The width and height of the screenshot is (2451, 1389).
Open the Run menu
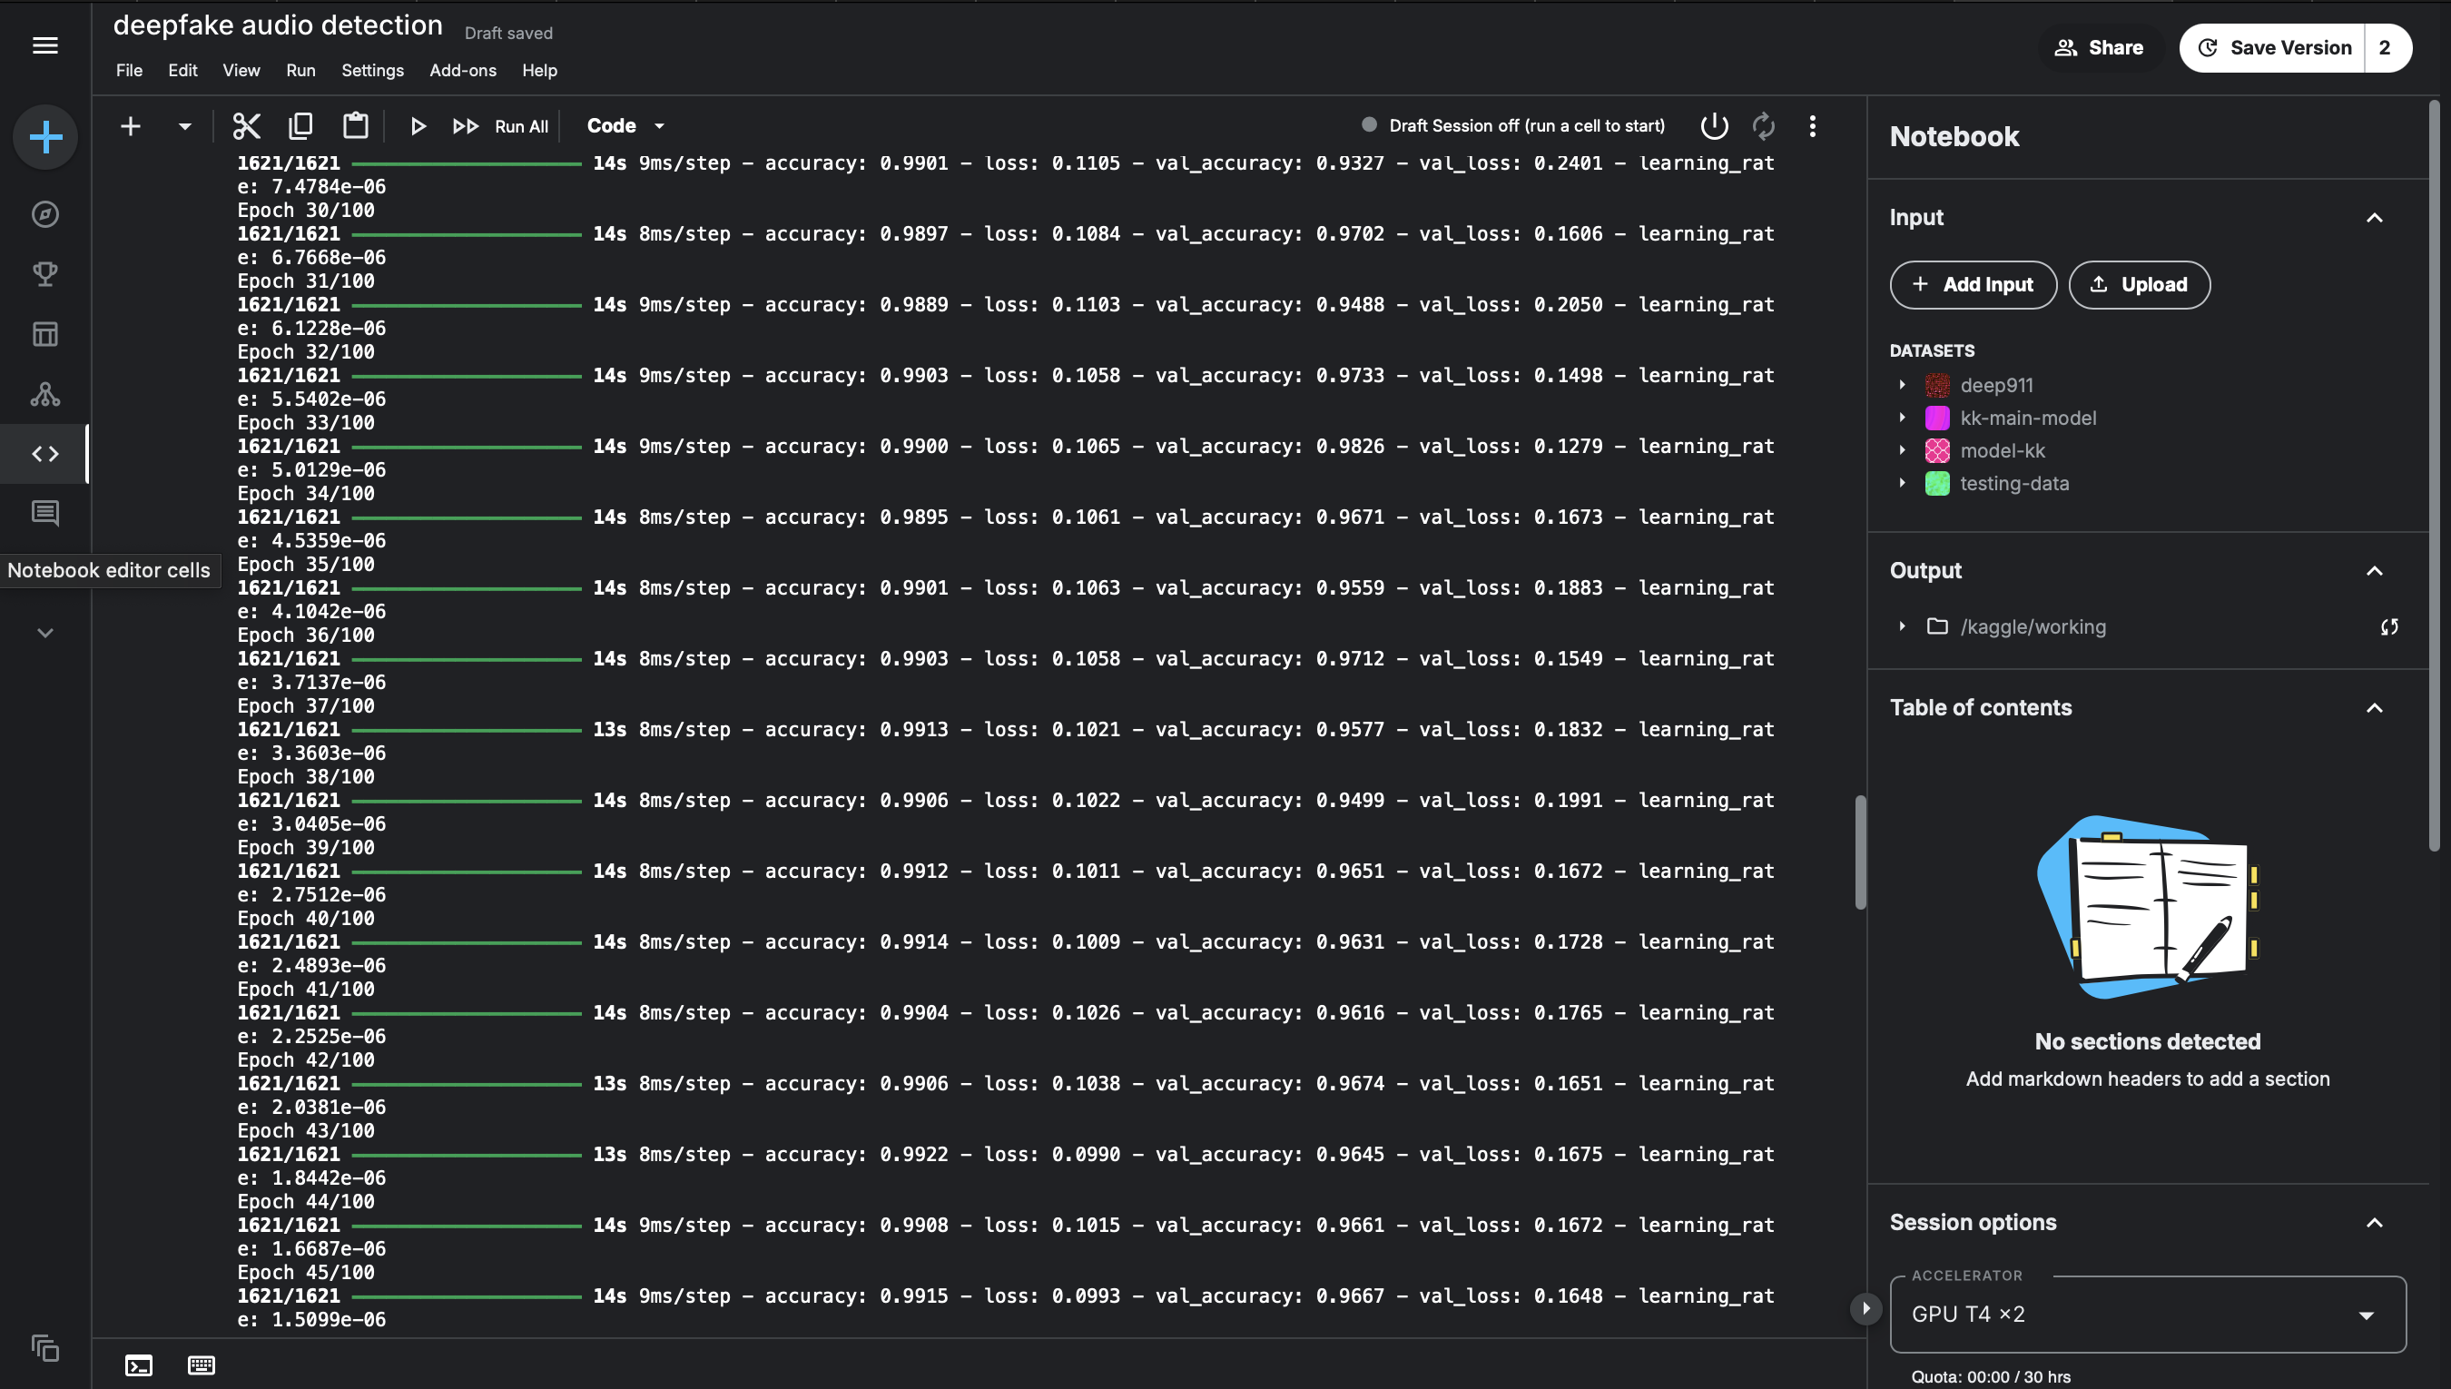point(300,71)
